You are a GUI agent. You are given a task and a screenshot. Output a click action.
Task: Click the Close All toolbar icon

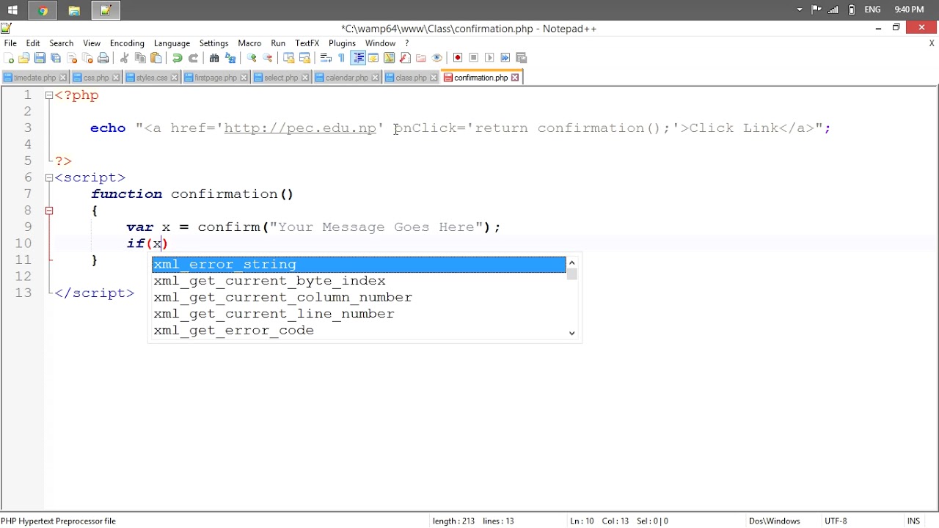click(87, 58)
